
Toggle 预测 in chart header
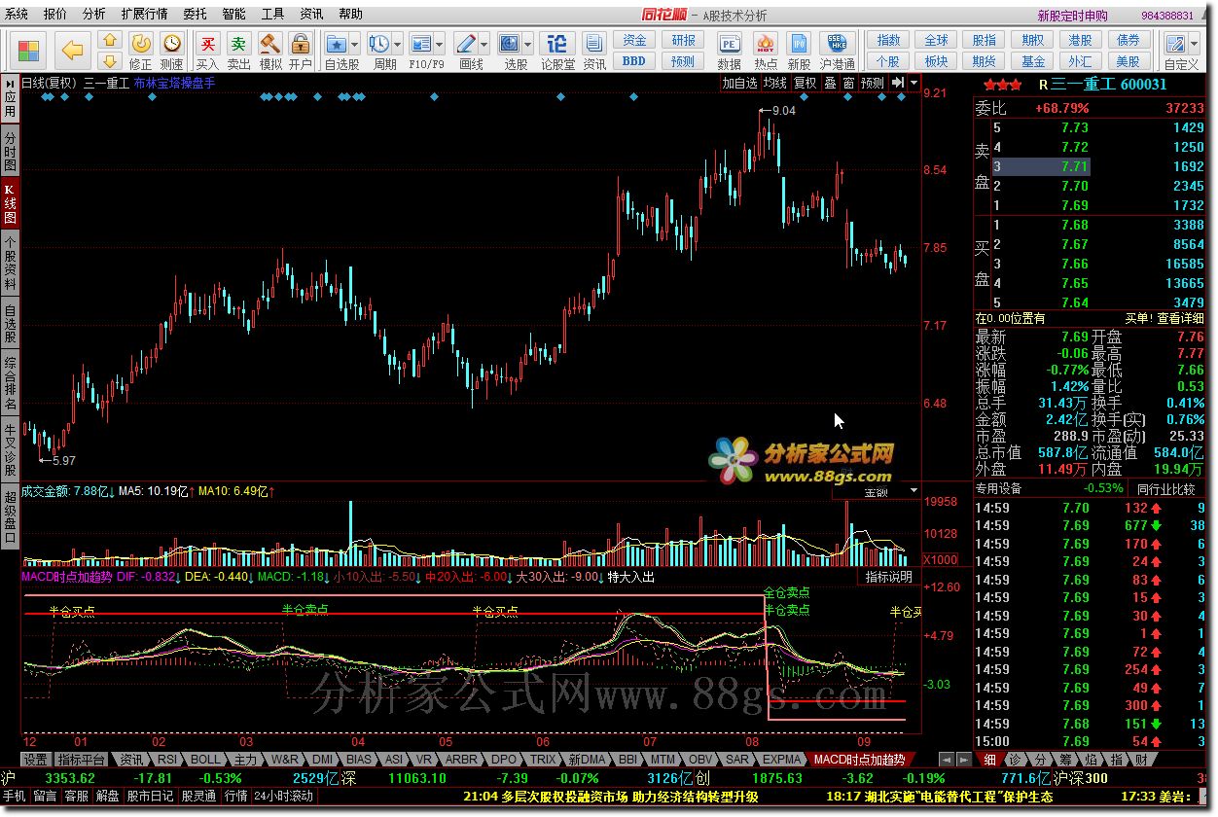point(873,83)
